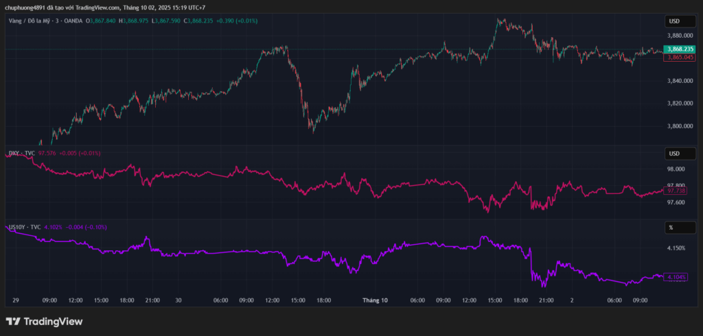
Task: Open the USD currency dropdown for gold pane
Action: (x=676, y=21)
